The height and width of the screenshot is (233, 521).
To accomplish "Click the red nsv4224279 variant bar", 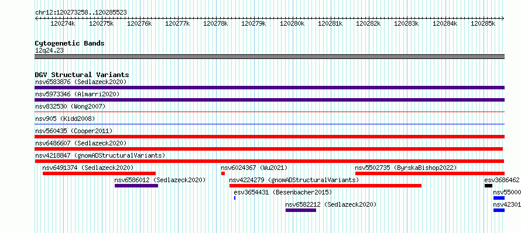I will [325, 186].
